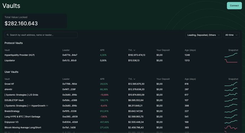The width and height of the screenshot is (245, 133).
Task: Sort User Vaults by TVL column
Action: 132,79
